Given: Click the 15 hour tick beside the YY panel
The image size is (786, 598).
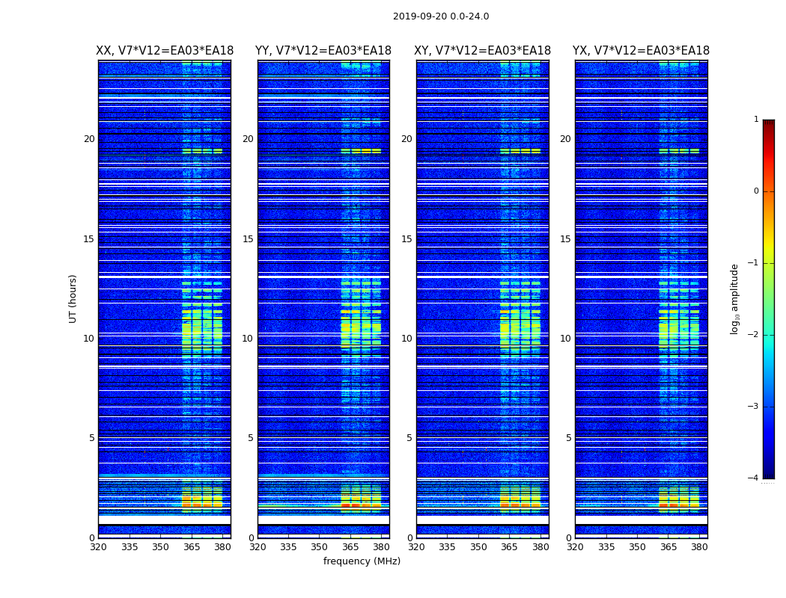Looking at the screenshot, I should [x=248, y=239].
